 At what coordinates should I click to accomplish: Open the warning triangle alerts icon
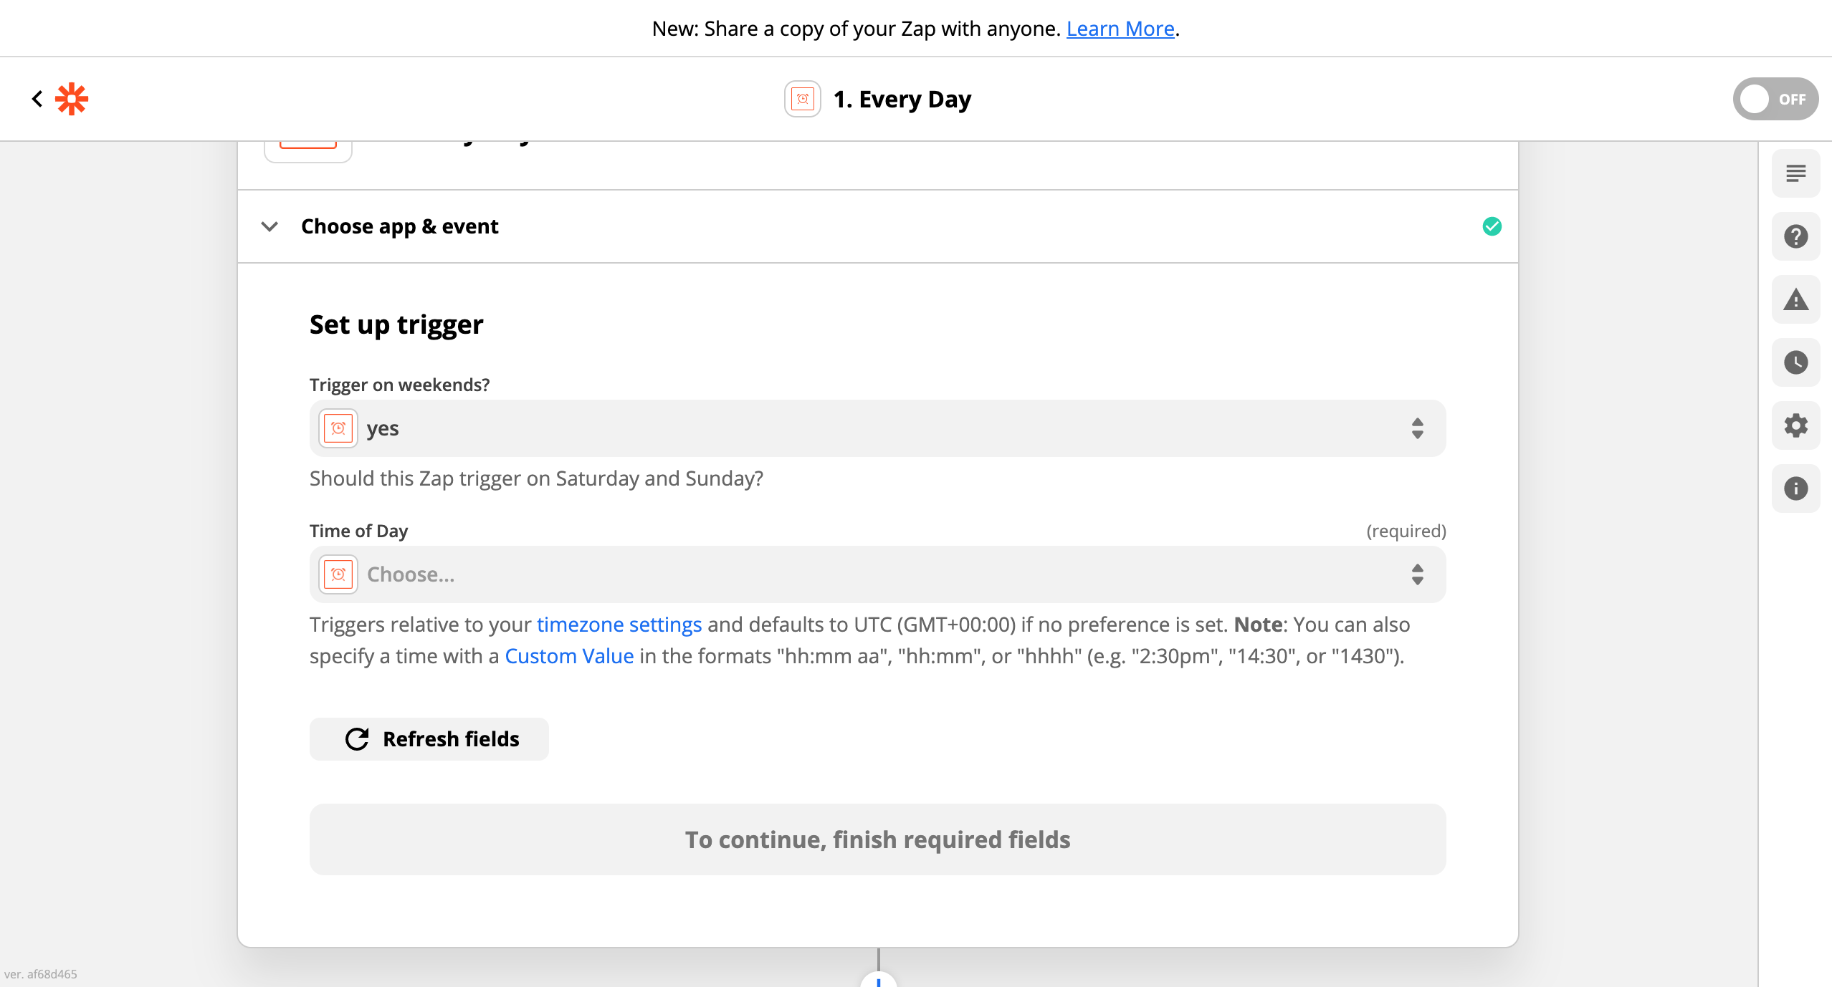[x=1795, y=299]
